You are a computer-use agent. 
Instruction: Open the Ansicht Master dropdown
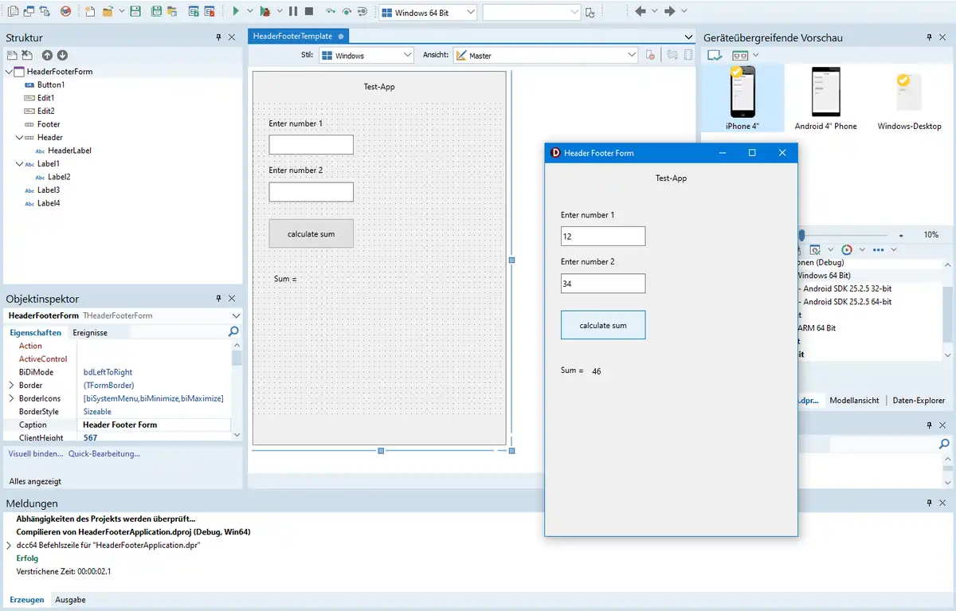(632, 55)
